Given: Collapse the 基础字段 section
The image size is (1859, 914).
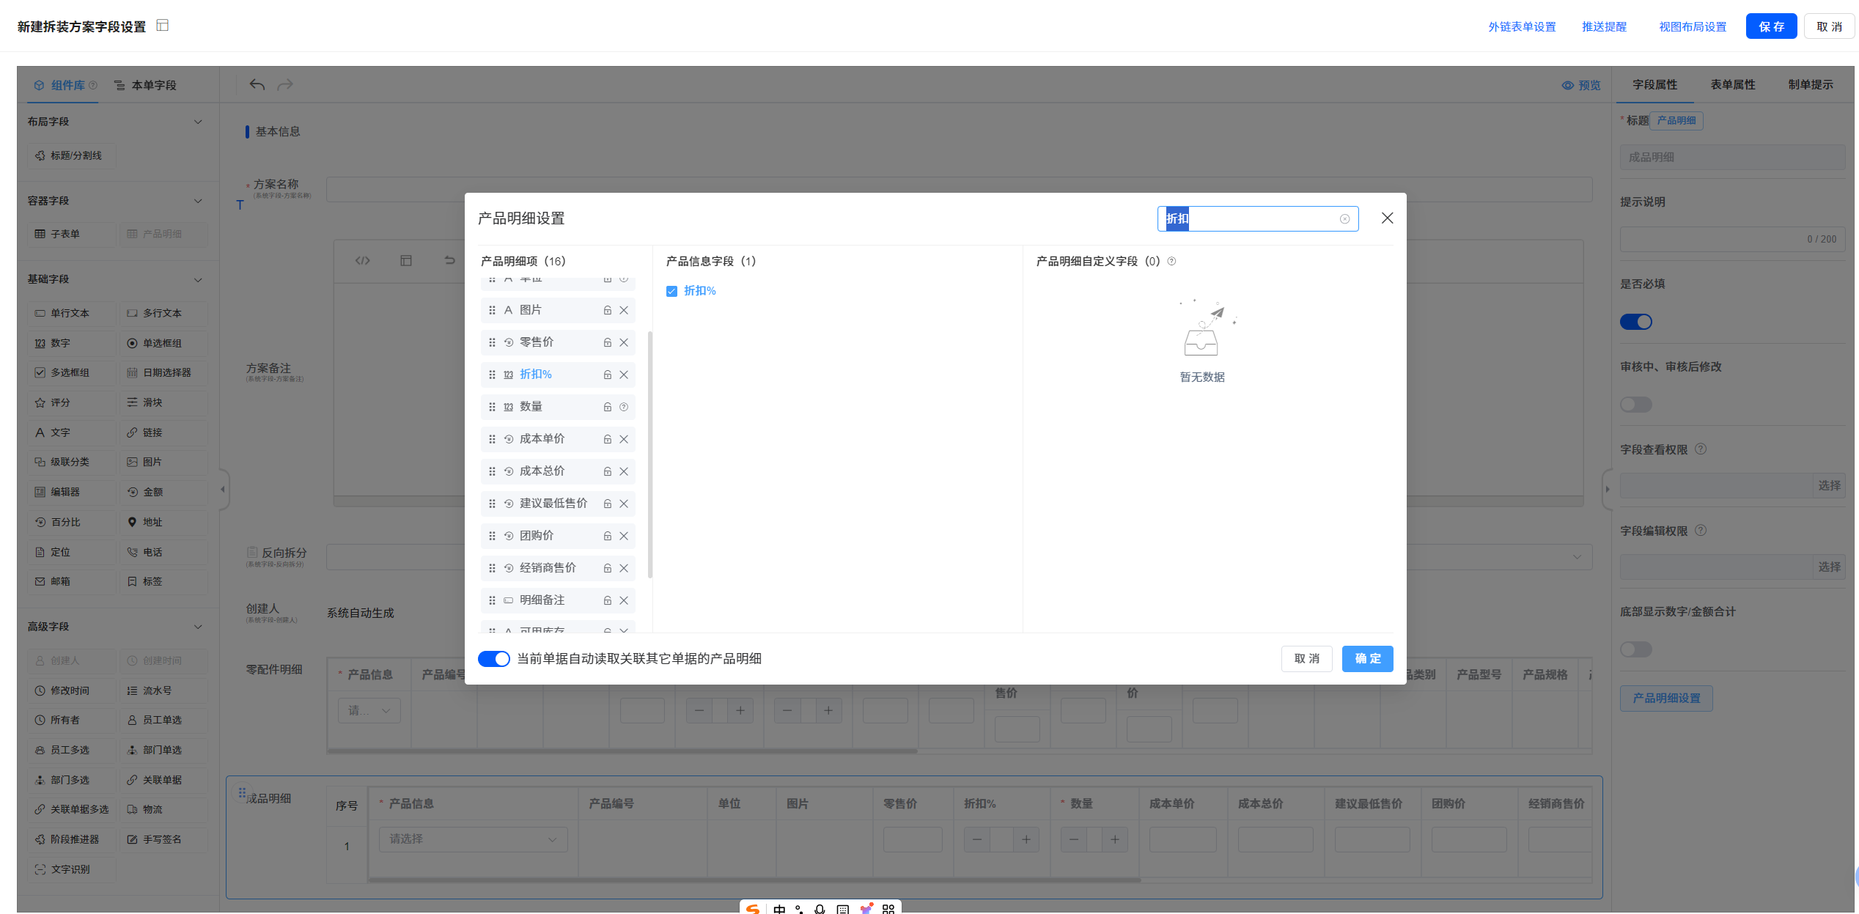Looking at the screenshot, I should pos(197,280).
